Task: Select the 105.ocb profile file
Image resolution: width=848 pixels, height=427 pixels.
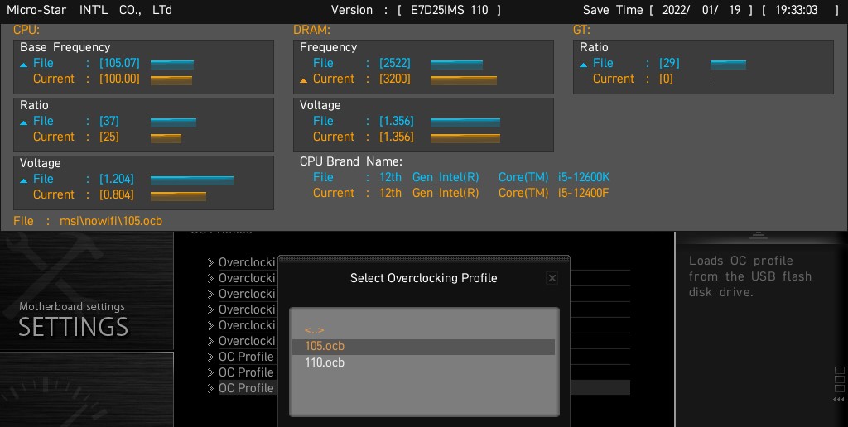Action: [x=423, y=347]
